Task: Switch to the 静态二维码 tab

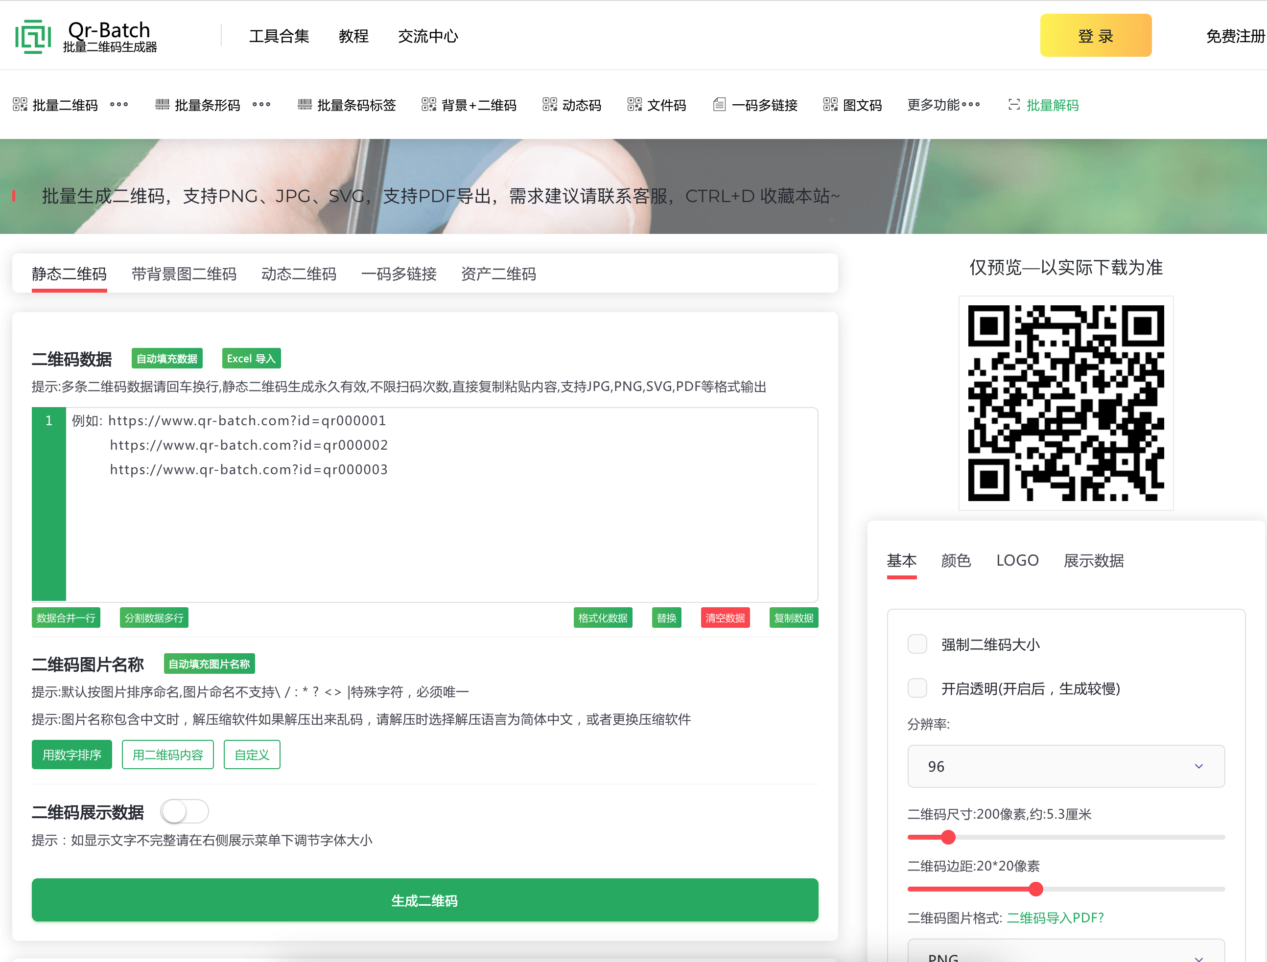Action: [x=70, y=275]
